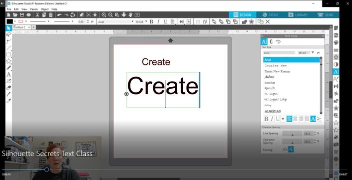Toggle Italic in Text Style panel
This screenshot has height=180, width=352.
[272, 119]
